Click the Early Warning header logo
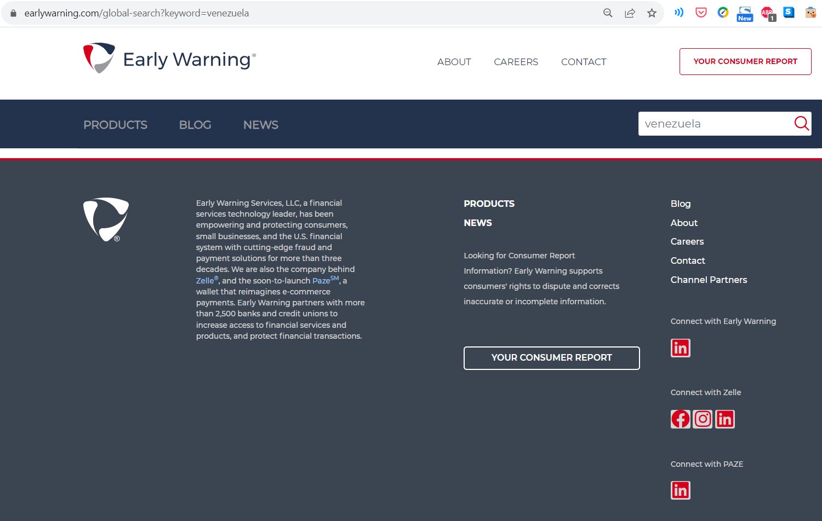 point(169,59)
